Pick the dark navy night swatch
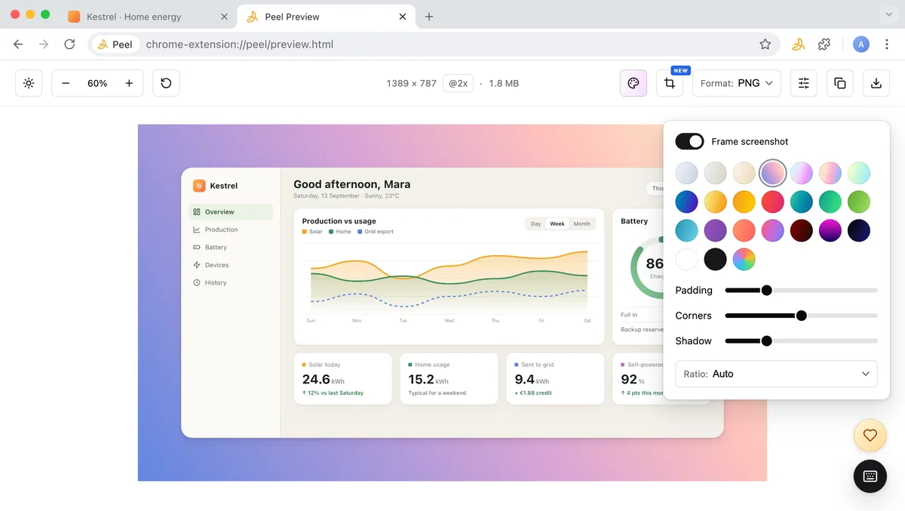 click(x=858, y=230)
